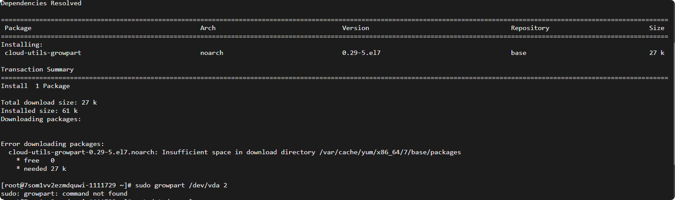Click 'Total download size: 27 k' line

[x=49, y=102]
